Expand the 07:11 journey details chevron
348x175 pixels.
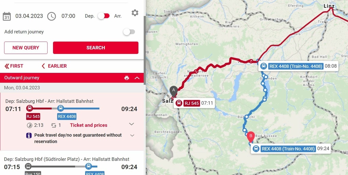[132, 124]
